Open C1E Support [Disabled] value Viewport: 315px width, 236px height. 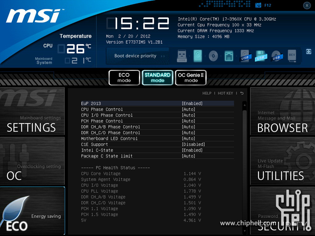point(193,144)
